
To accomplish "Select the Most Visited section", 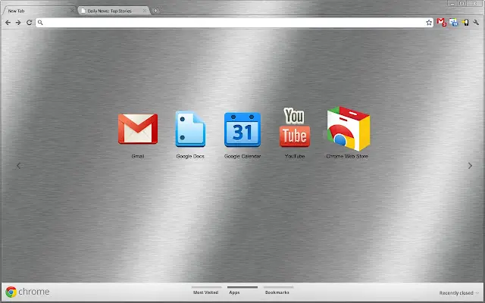I will click(x=205, y=292).
